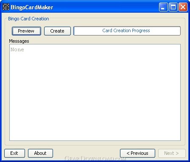Maximize the BingoCardMaker window
The height and width of the screenshot is (162, 190).
pyautogui.click(x=173, y=7)
